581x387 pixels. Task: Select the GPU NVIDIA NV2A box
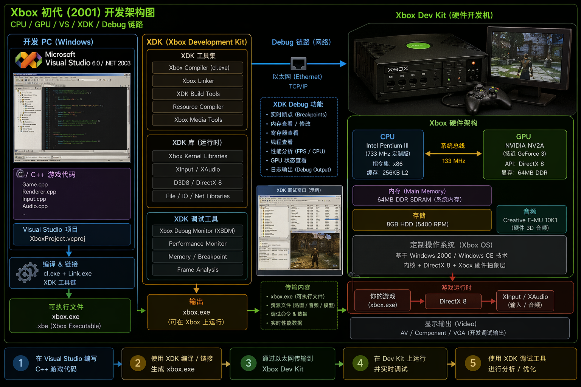[525, 155]
